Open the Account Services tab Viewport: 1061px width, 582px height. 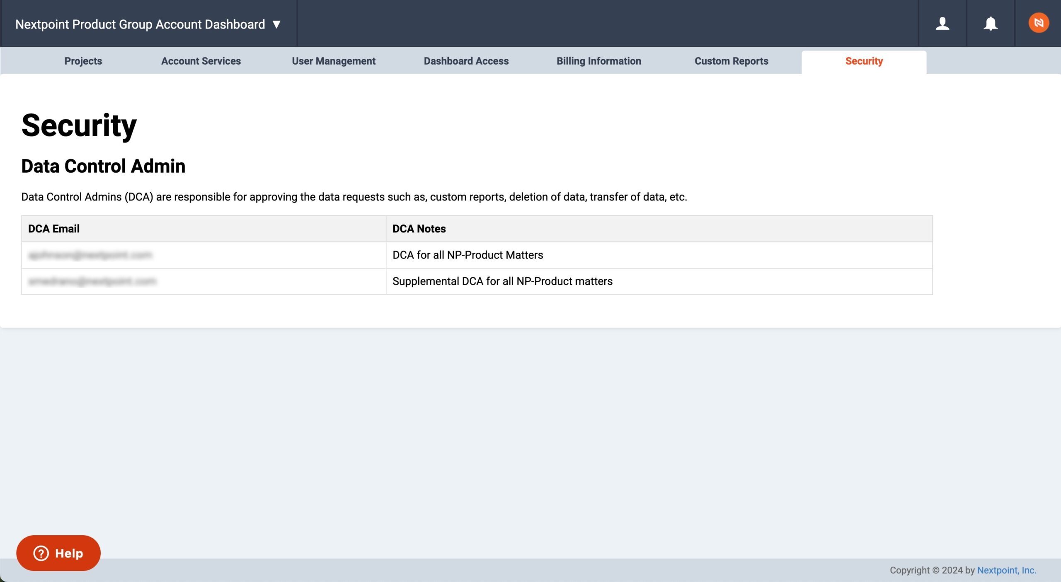pos(201,61)
